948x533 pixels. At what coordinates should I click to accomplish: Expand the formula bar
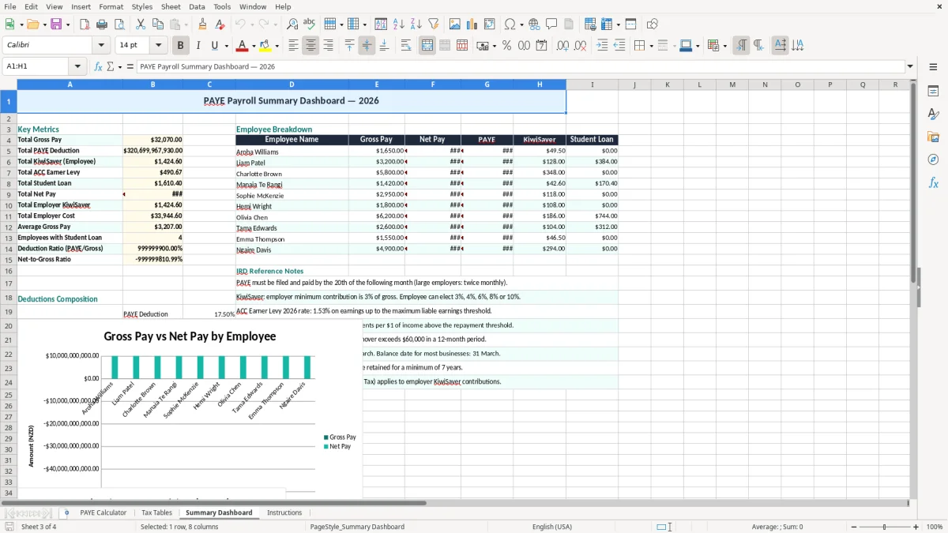click(910, 66)
